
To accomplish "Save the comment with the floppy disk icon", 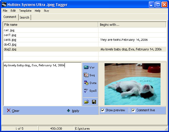I will tap(94, 102).
